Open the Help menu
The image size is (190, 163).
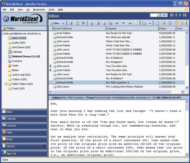click(x=60, y=9)
